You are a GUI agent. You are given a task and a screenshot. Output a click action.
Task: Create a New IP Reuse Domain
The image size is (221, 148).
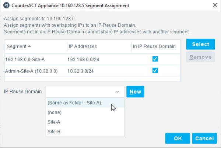pyautogui.click(x=135, y=92)
